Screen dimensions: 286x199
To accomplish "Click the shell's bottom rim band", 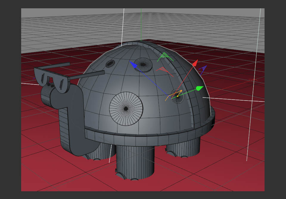I will [143, 135].
